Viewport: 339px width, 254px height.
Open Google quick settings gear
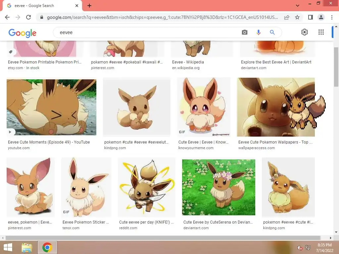[305, 32]
